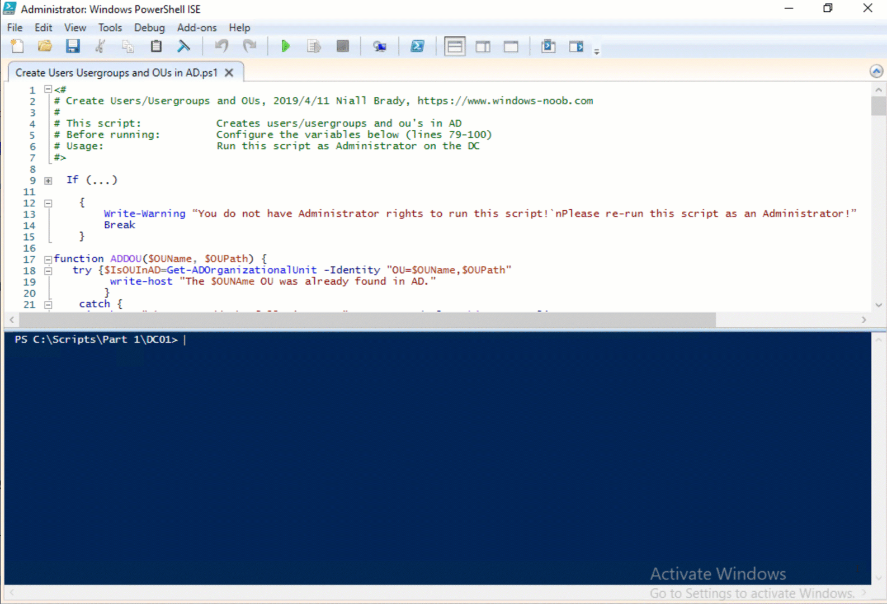The image size is (887, 604).
Task: Click line number 5 in the gutter
Action: [x=32, y=135]
